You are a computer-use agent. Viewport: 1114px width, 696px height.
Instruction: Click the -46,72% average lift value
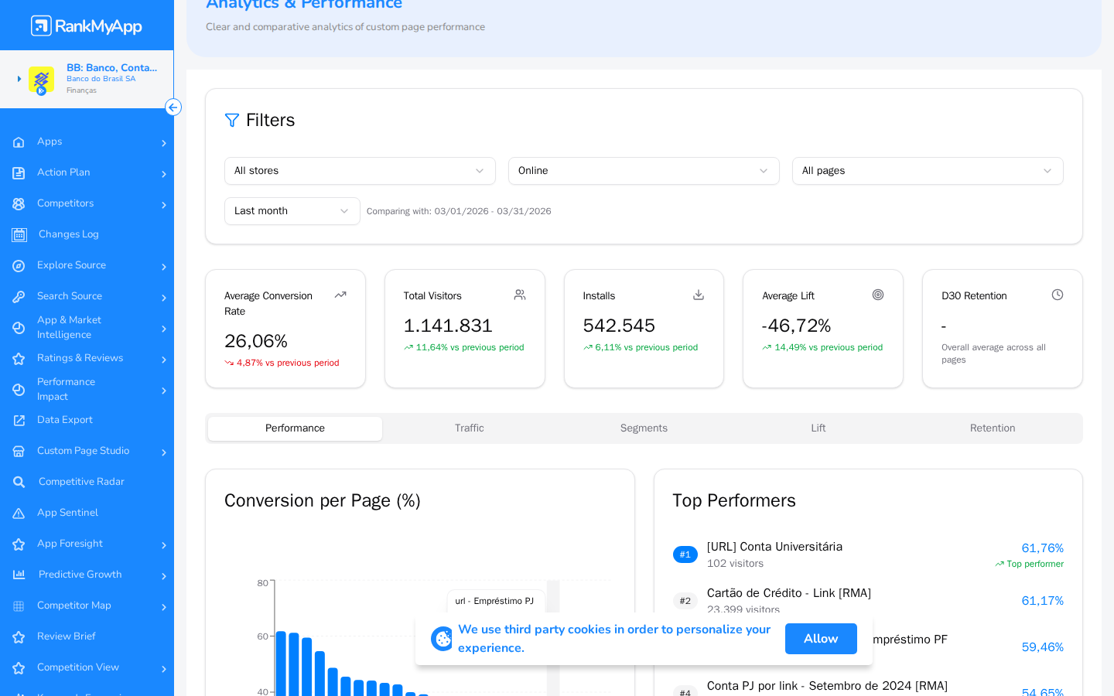(796, 326)
